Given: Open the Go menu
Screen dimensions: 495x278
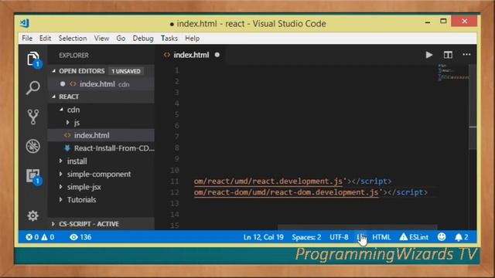Looking at the screenshot, I should coord(121,38).
